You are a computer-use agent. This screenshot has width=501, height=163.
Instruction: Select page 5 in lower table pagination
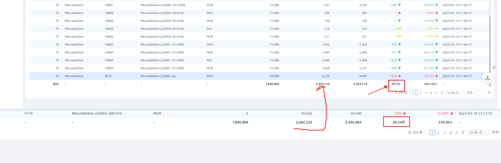click(x=456, y=133)
